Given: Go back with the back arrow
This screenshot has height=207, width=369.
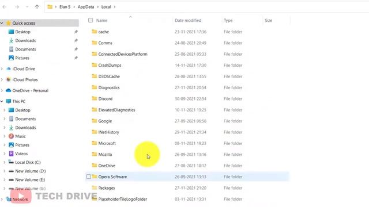Looking at the screenshot, I should [4, 7].
